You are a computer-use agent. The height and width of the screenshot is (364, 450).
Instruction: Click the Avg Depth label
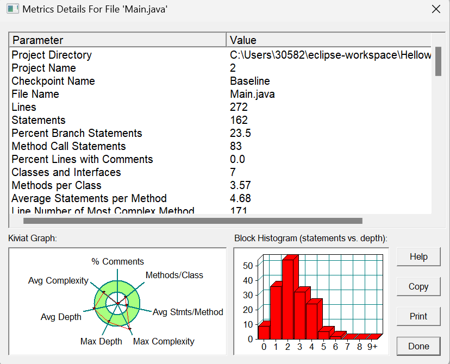(61, 317)
